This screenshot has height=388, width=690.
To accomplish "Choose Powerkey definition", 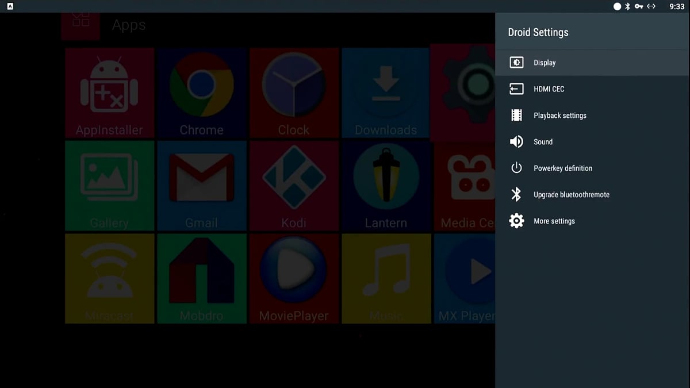I will (592, 168).
